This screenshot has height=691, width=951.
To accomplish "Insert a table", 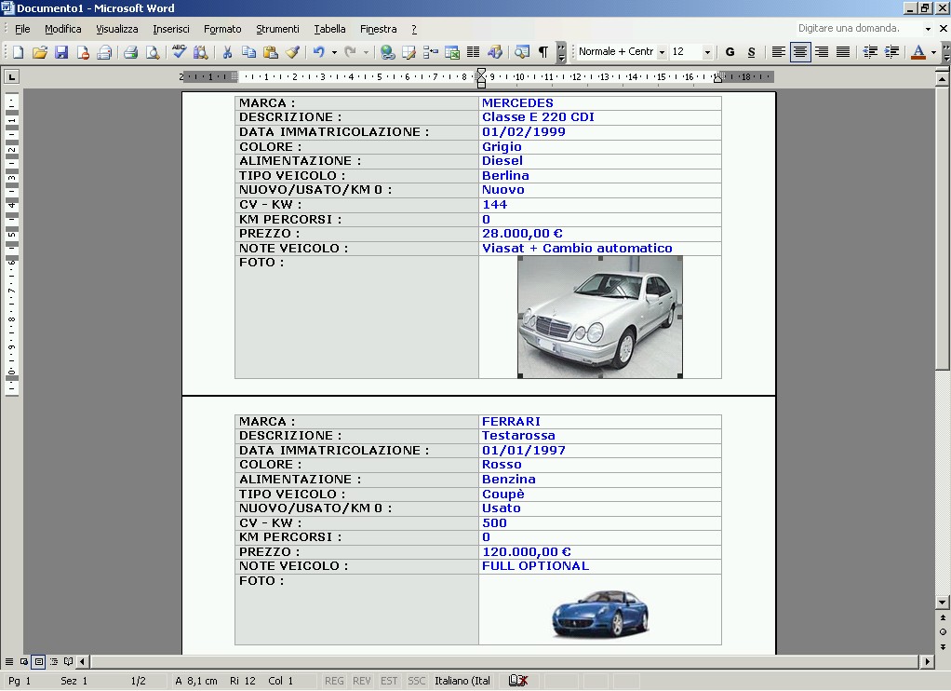I will pos(431,52).
